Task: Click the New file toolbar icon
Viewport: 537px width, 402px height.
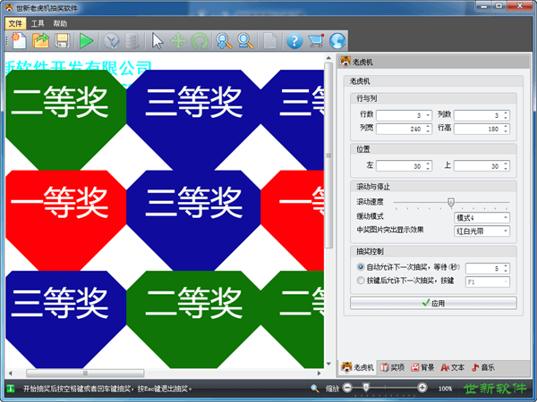Action: [x=19, y=40]
